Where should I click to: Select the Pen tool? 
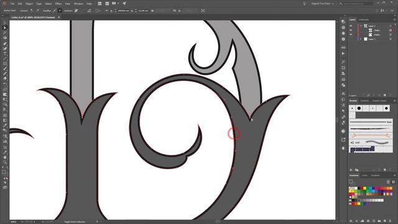(5, 44)
